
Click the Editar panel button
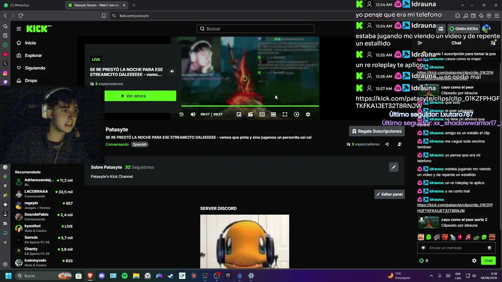[389, 194]
